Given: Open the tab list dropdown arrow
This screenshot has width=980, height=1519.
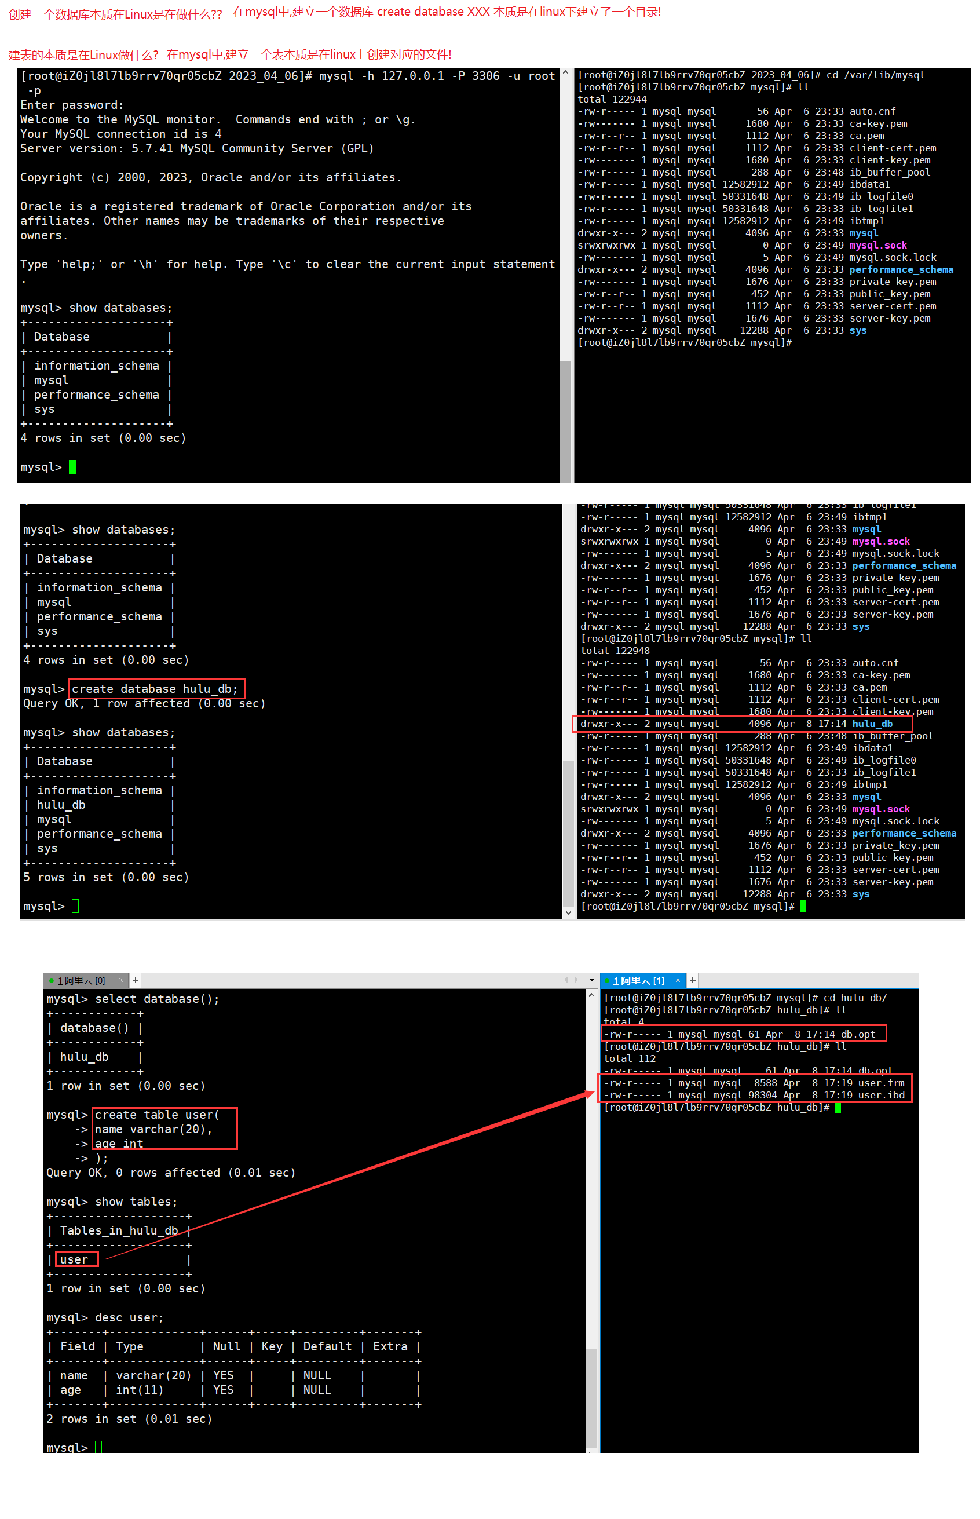Looking at the screenshot, I should click(591, 981).
